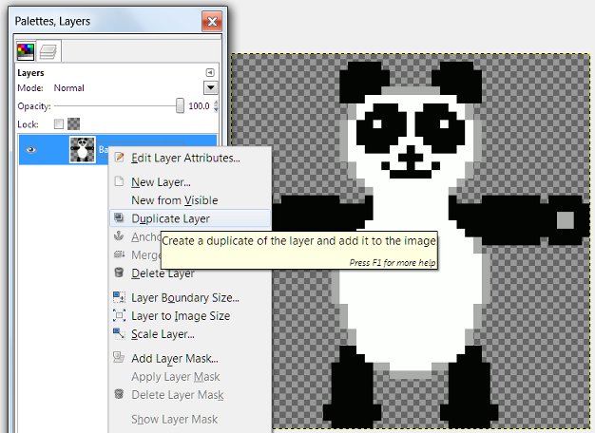Click the Edit Layer Attributes pencil icon

click(x=119, y=159)
